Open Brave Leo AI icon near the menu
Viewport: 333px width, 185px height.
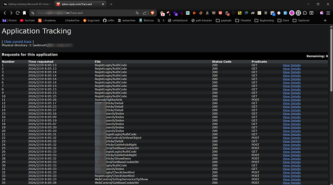[322, 13]
